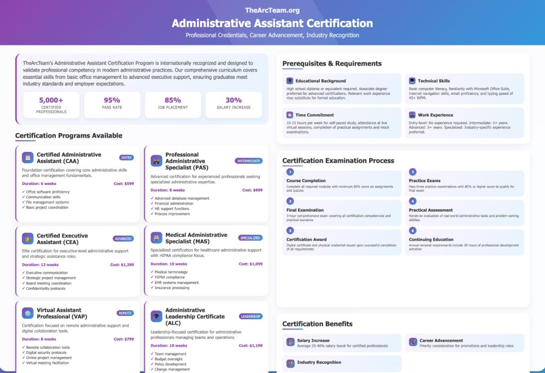Open the TheArcTeam.org header link
The width and height of the screenshot is (545, 373).
tap(272, 10)
